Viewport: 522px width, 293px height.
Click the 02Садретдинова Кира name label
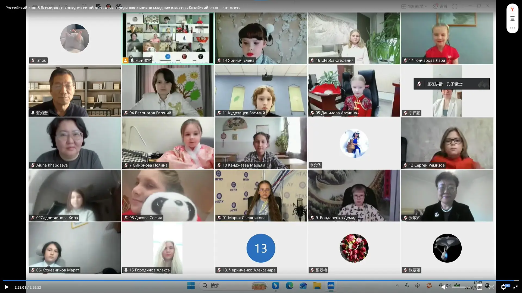[54, 218]
